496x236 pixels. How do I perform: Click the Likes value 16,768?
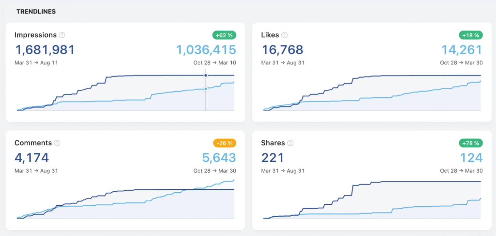point(282,50)
